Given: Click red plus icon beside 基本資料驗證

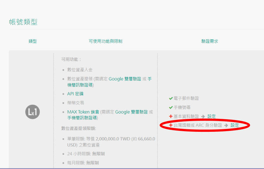Looking at the screenshot, I should (x=171, y=116).
